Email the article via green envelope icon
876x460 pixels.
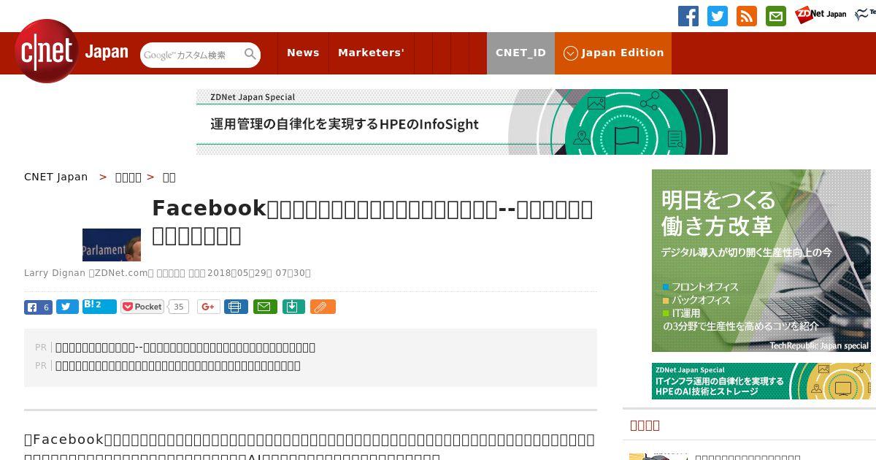pos(265,307)
